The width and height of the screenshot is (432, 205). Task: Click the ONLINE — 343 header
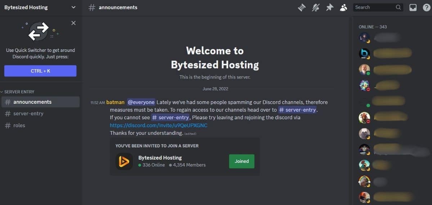373,27
